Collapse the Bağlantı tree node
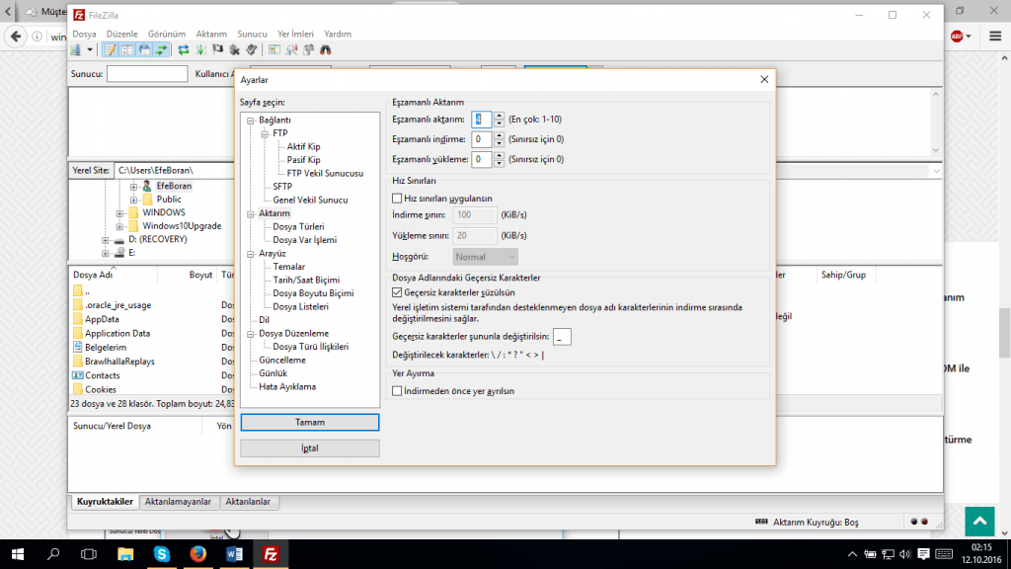The image size is (1011, 569). pos(251,120)
